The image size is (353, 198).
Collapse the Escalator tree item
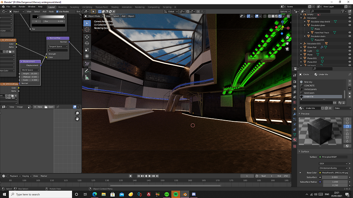tap(301, 18)
